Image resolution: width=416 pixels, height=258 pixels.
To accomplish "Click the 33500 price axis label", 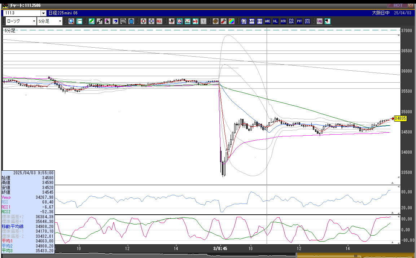I will click(x=406, y=172).
